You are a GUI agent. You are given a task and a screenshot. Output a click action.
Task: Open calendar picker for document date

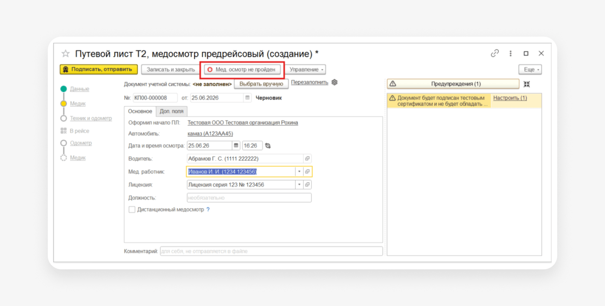[247, 98]
